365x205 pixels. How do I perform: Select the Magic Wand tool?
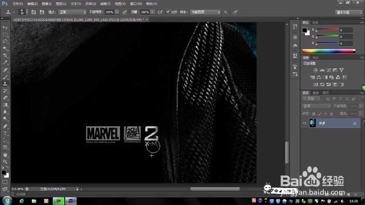click(x=5, y=48)
